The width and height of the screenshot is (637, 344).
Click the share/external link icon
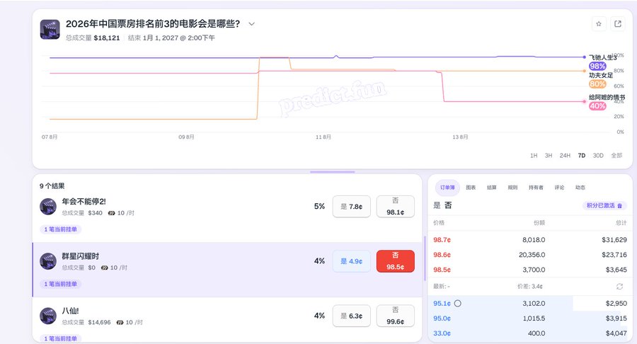pos(617,24)
